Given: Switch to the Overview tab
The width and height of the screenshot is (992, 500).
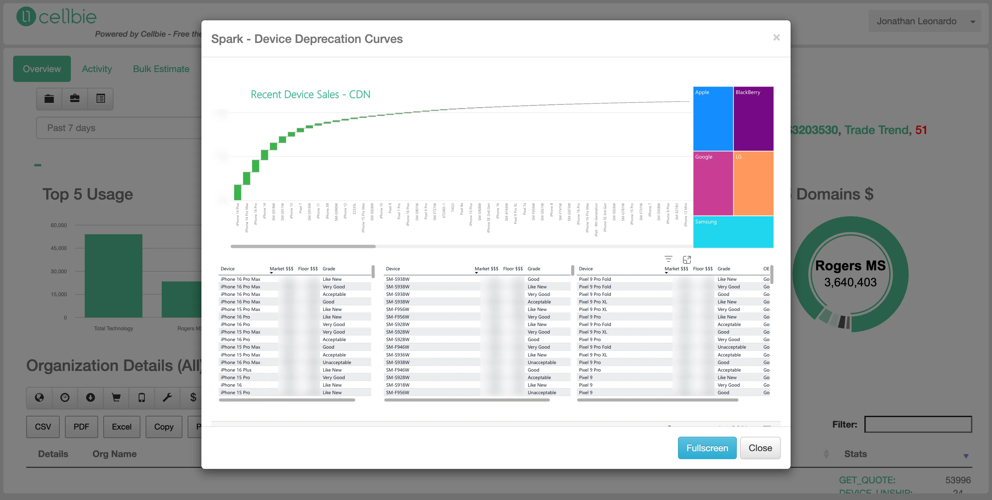Looking at the screenshot, I should pos(42,69).
